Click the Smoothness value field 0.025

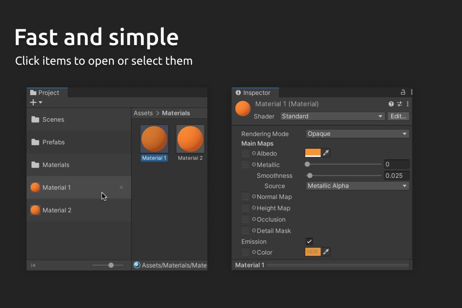pyautogui.click(x=397, y=176)
